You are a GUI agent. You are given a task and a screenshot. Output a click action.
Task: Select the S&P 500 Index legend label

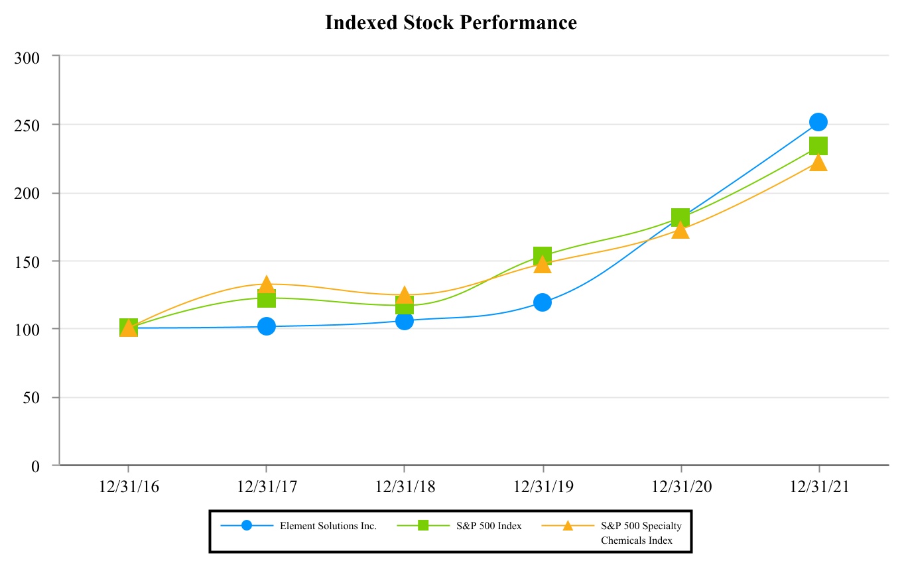pos(489,526)
